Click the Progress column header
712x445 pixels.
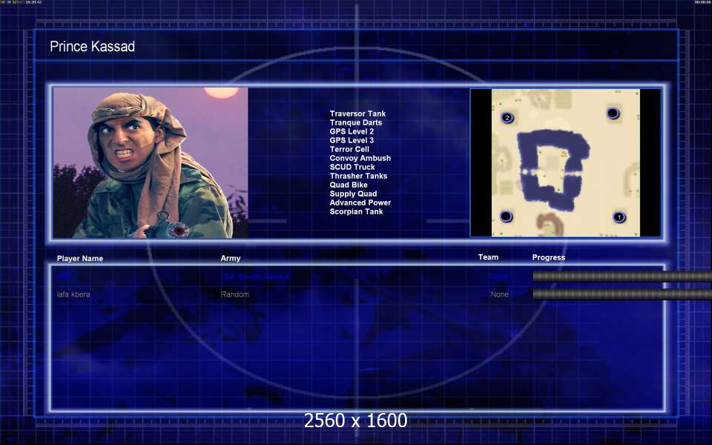point(549,257)
